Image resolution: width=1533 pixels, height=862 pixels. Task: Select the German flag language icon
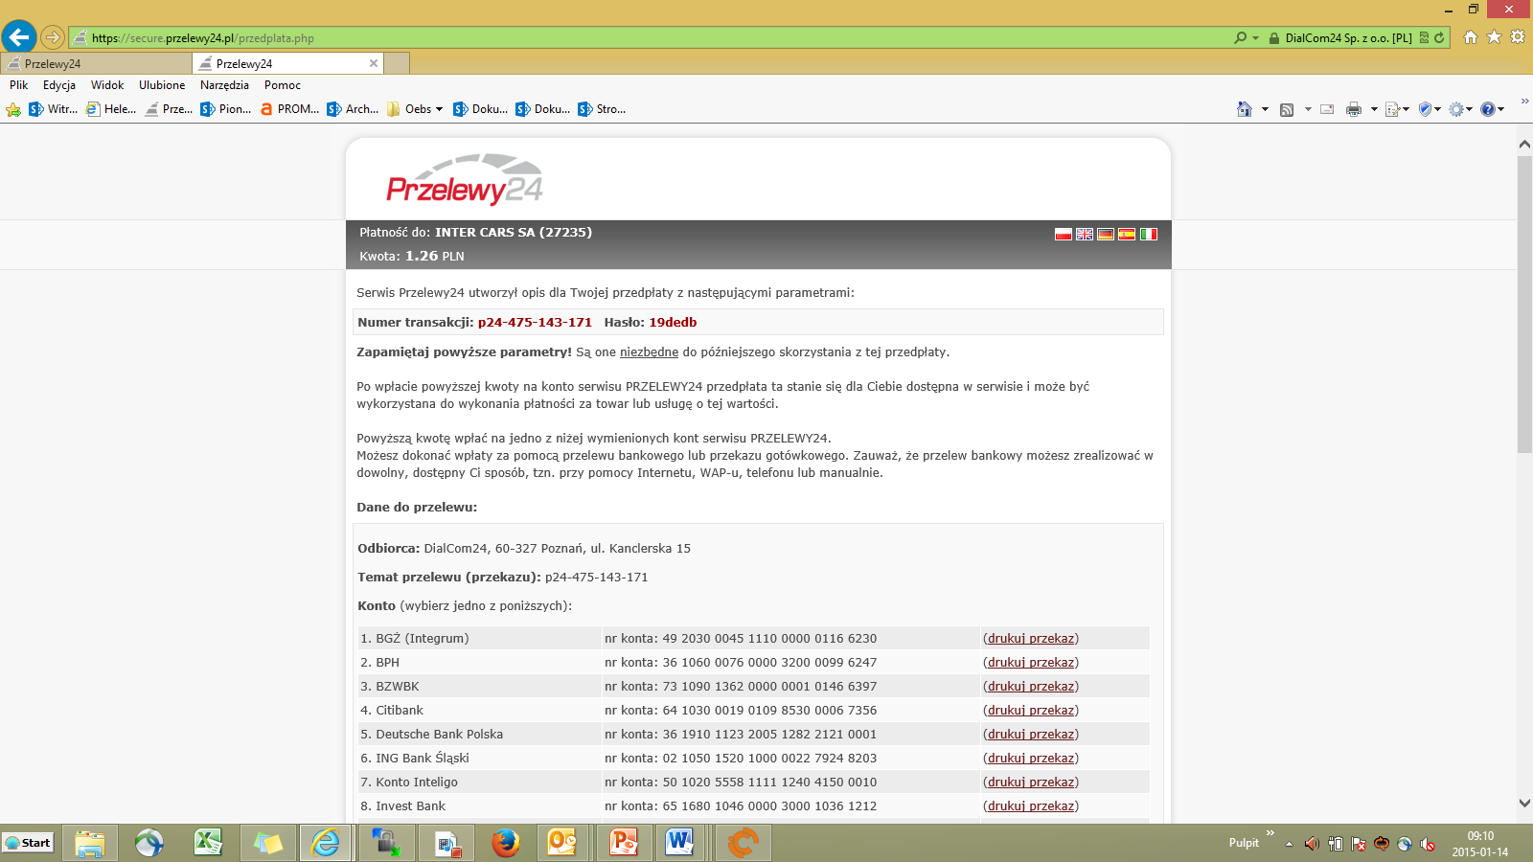[1106, 234]
